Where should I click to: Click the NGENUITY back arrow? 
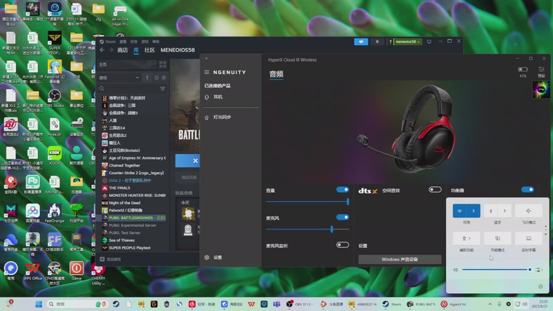pos(207,59)
